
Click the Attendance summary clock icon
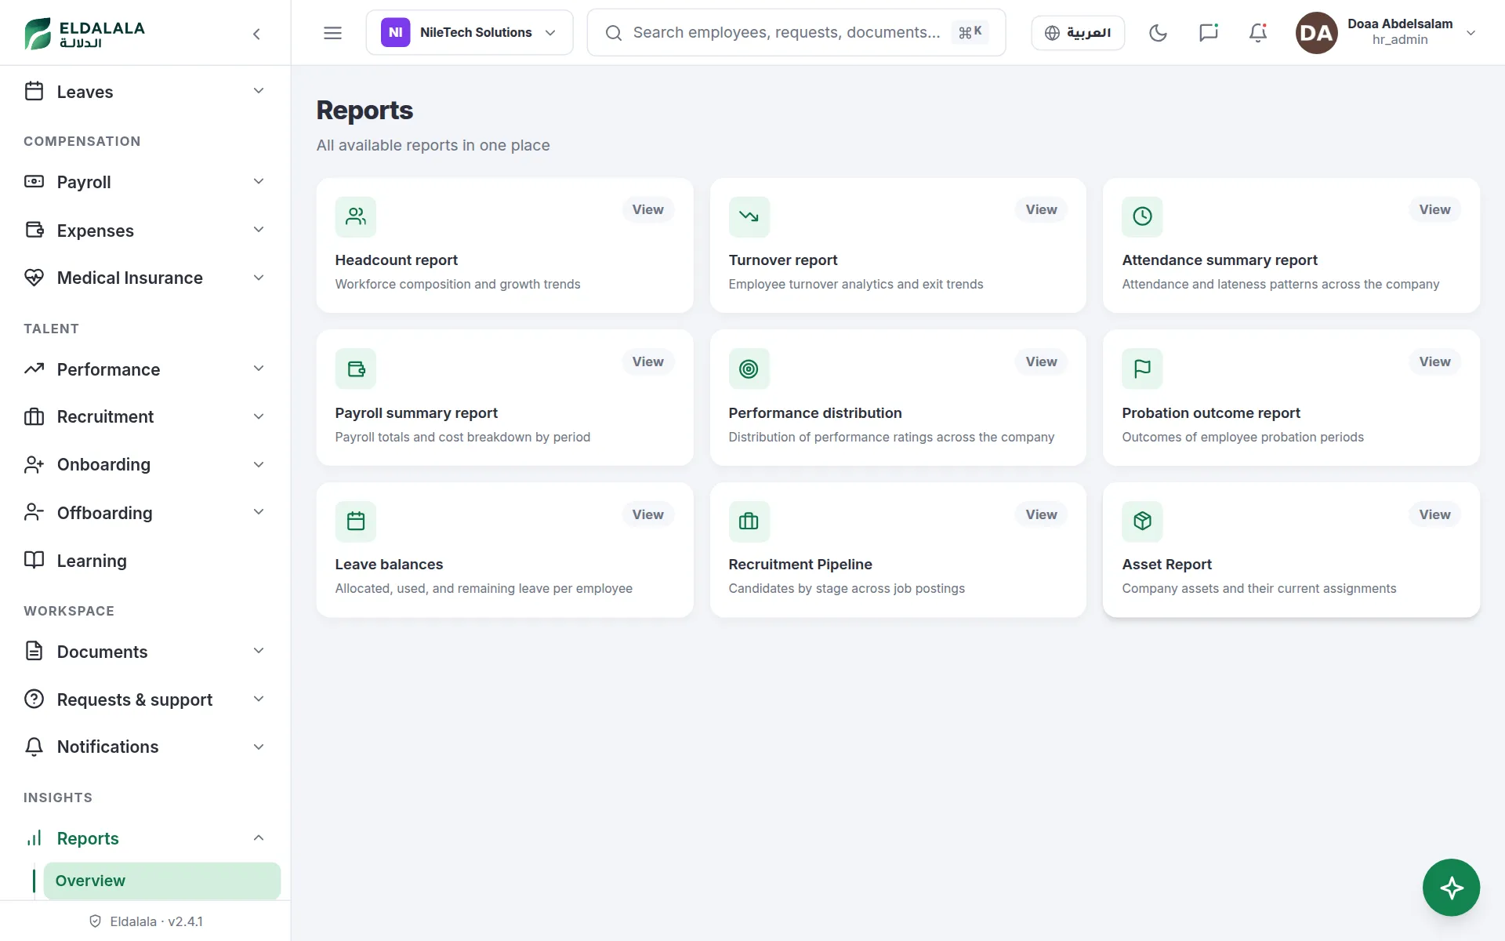pyautogui.click(x=1142, y=216)
